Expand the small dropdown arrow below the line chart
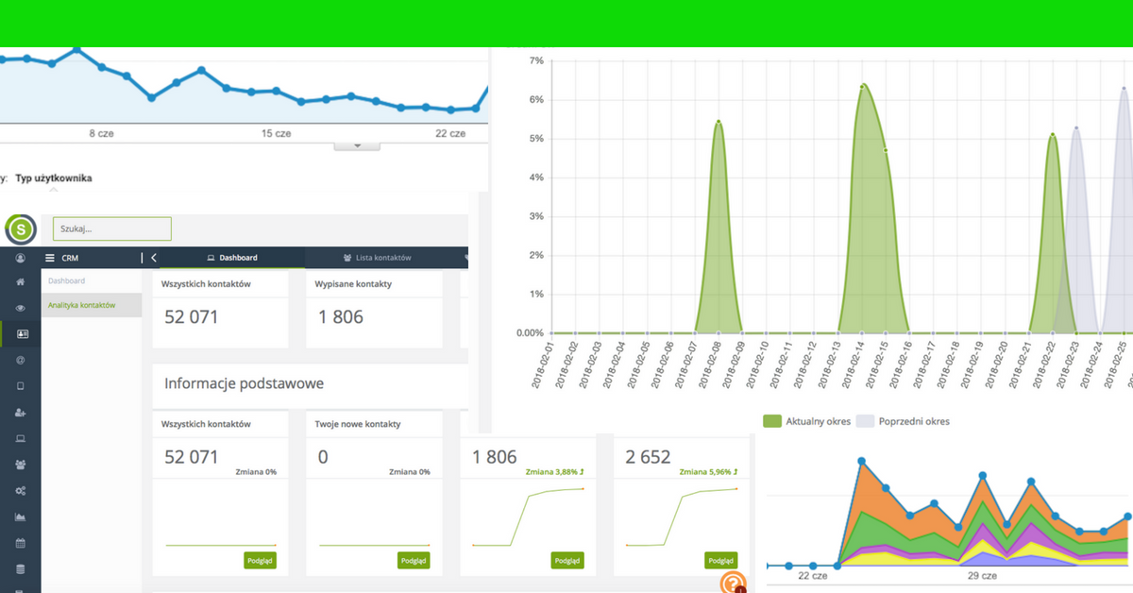 click(x=357, y=145)
